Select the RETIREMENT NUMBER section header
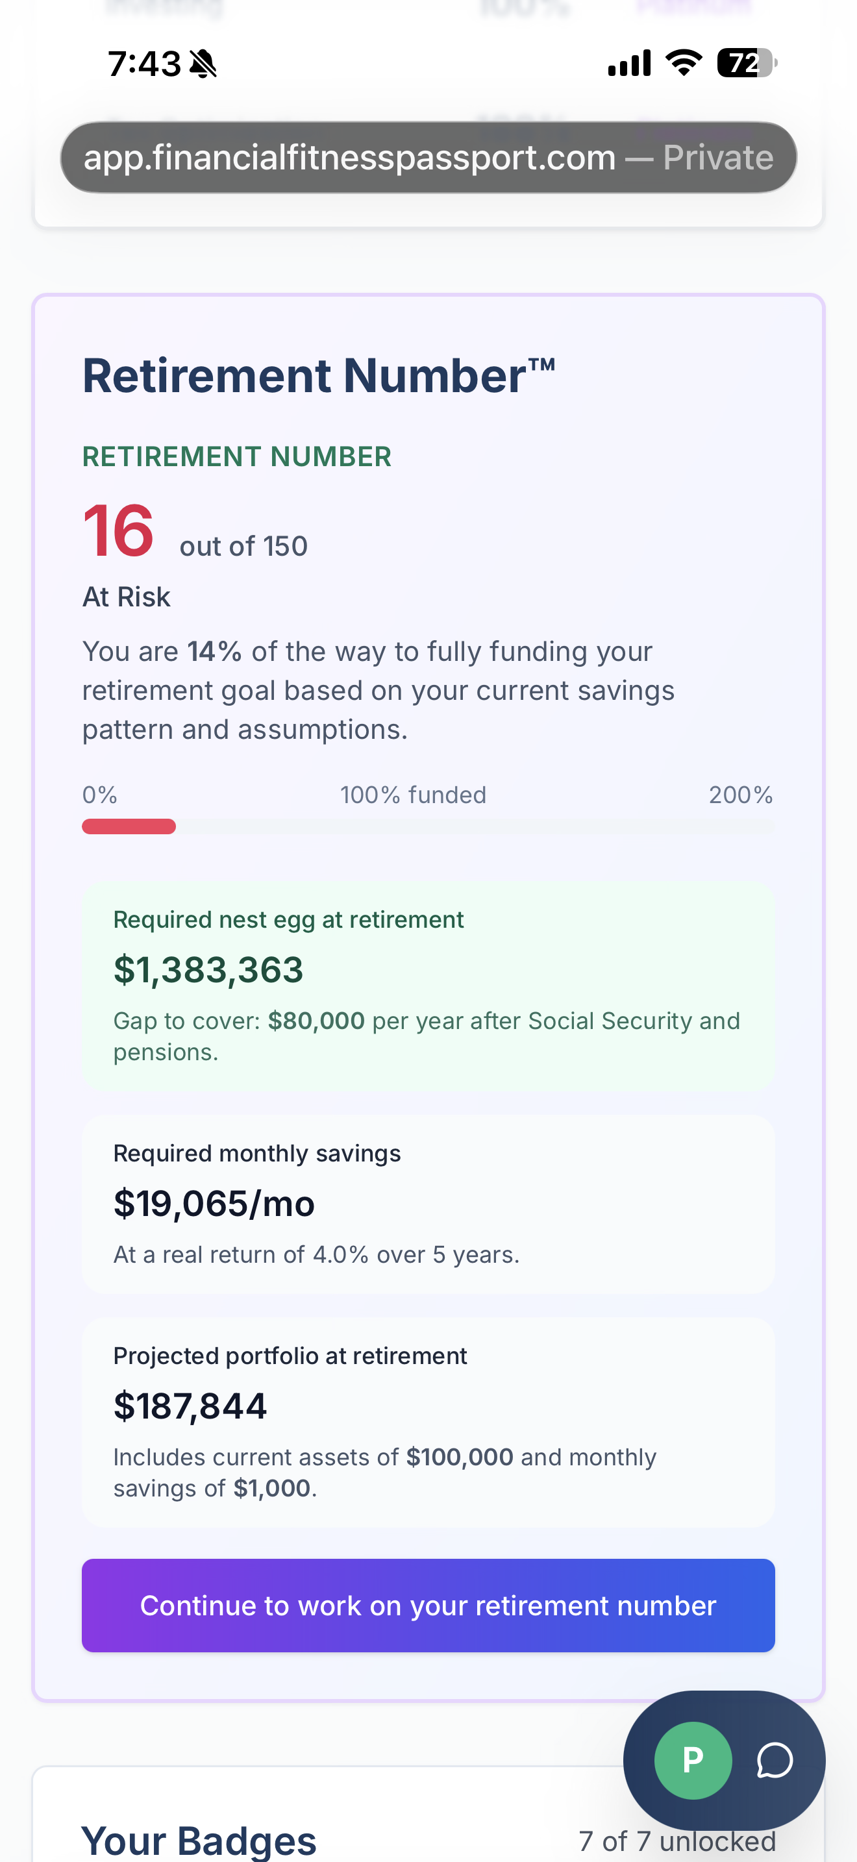The width and height of the screenshot is (857, 1862). 236,456
